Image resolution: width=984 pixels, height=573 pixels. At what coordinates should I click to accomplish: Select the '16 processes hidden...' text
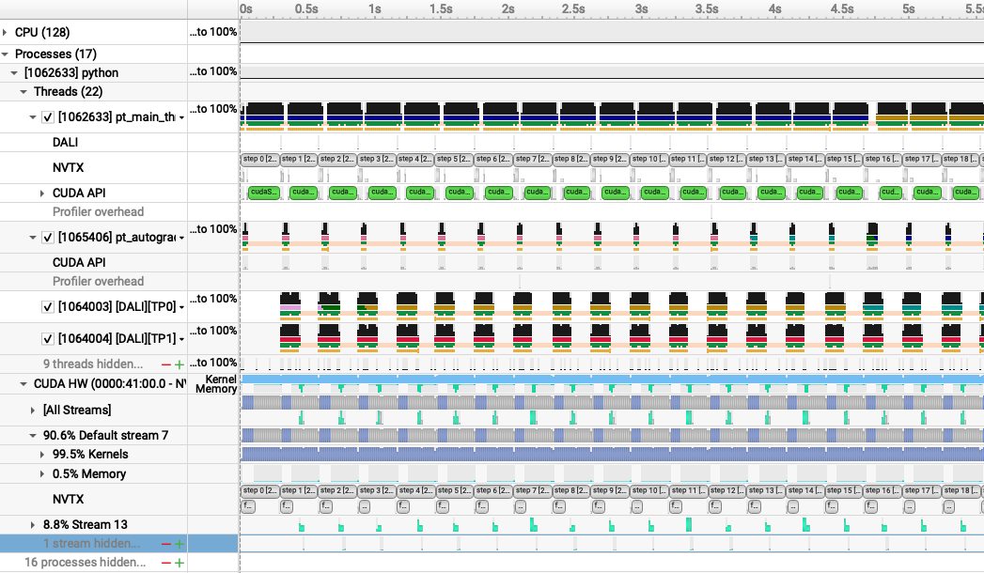[85, 563]
